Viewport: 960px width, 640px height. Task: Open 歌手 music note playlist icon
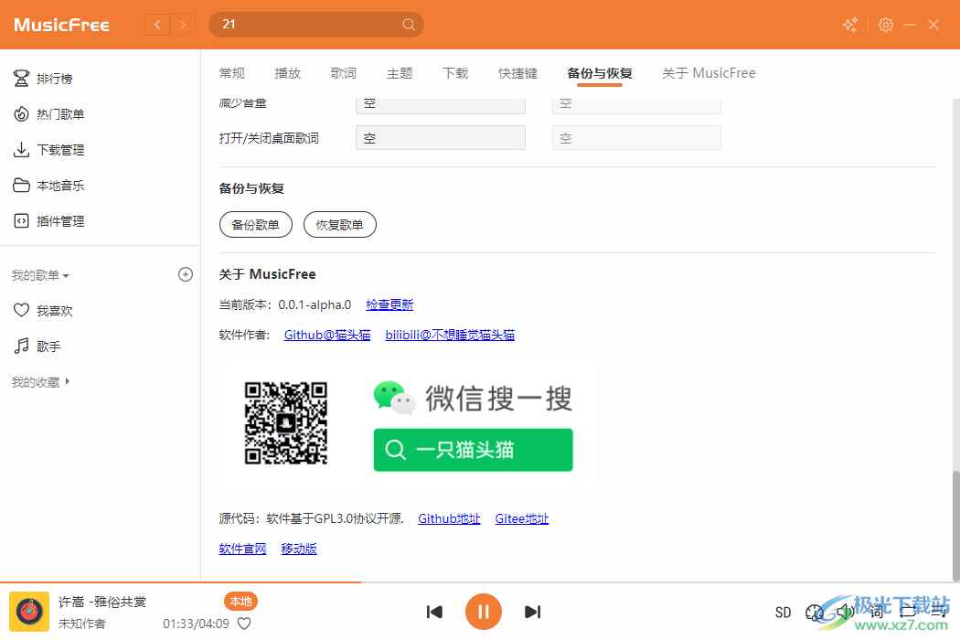pos(21,346)
